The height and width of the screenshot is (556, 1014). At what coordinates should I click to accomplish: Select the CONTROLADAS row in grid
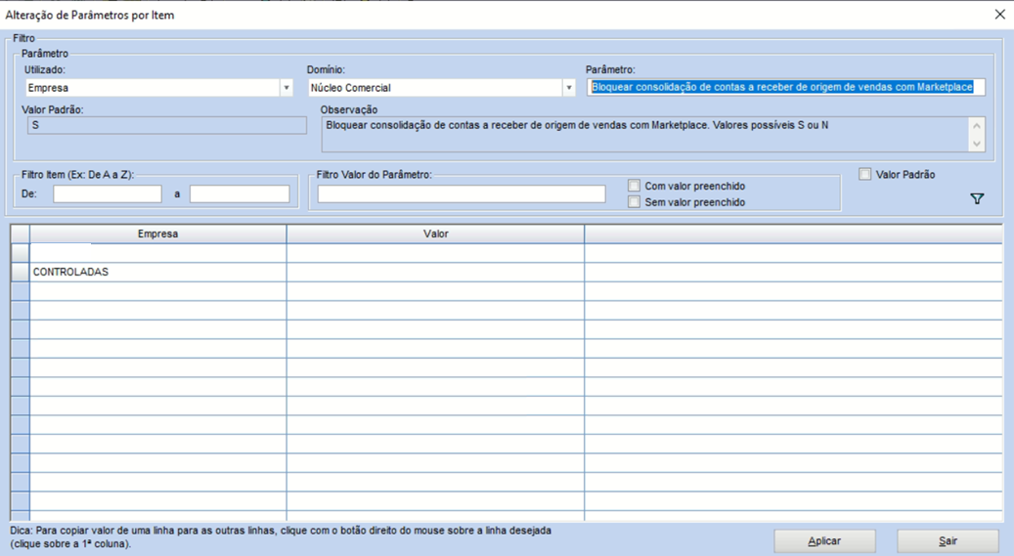pyautogui.click(x=156, y=273)
